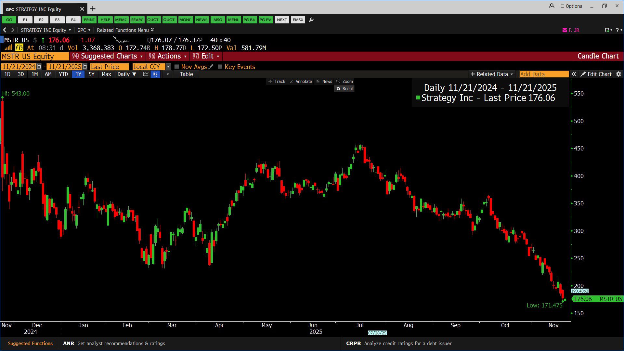Click pencil icon next to Mov Avgs
624x351 pixels.
(x=211, y=67)
